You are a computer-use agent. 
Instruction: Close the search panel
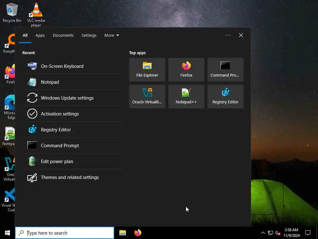point(241,35)
